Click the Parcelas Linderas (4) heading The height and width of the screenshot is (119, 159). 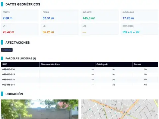pyautogui.click(x=21, y=59)
